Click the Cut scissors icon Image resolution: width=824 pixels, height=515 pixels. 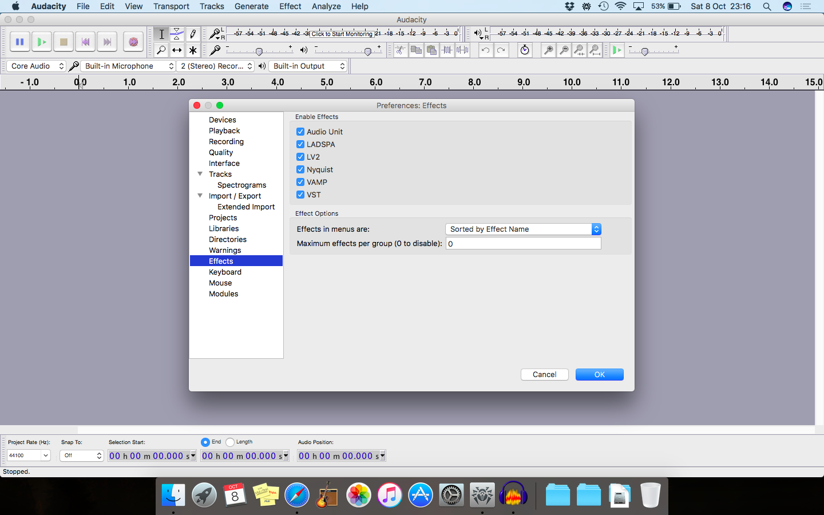click(x=401, y=50)
